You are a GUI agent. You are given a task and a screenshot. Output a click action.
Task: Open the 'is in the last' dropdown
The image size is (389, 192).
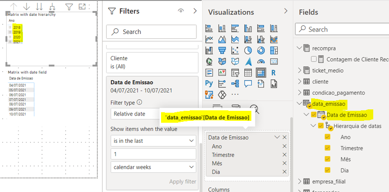point(153,140)
